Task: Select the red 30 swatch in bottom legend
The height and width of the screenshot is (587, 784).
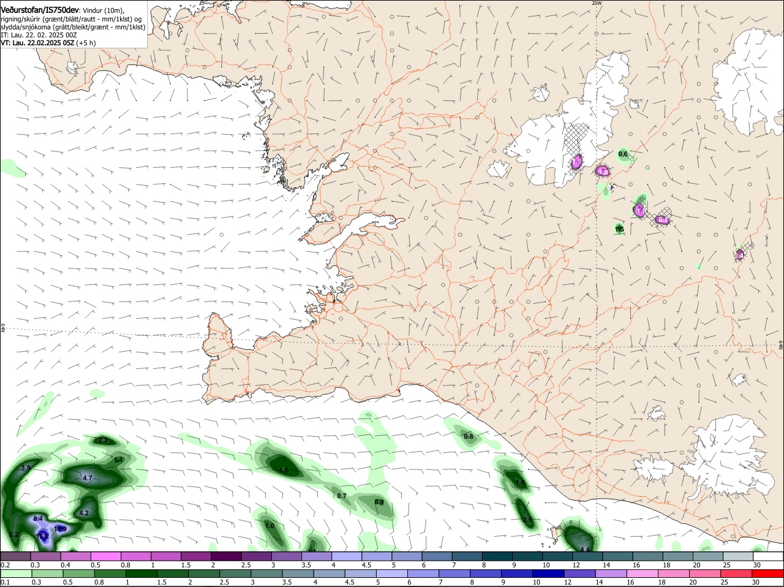Action: [x=769, y=574]
